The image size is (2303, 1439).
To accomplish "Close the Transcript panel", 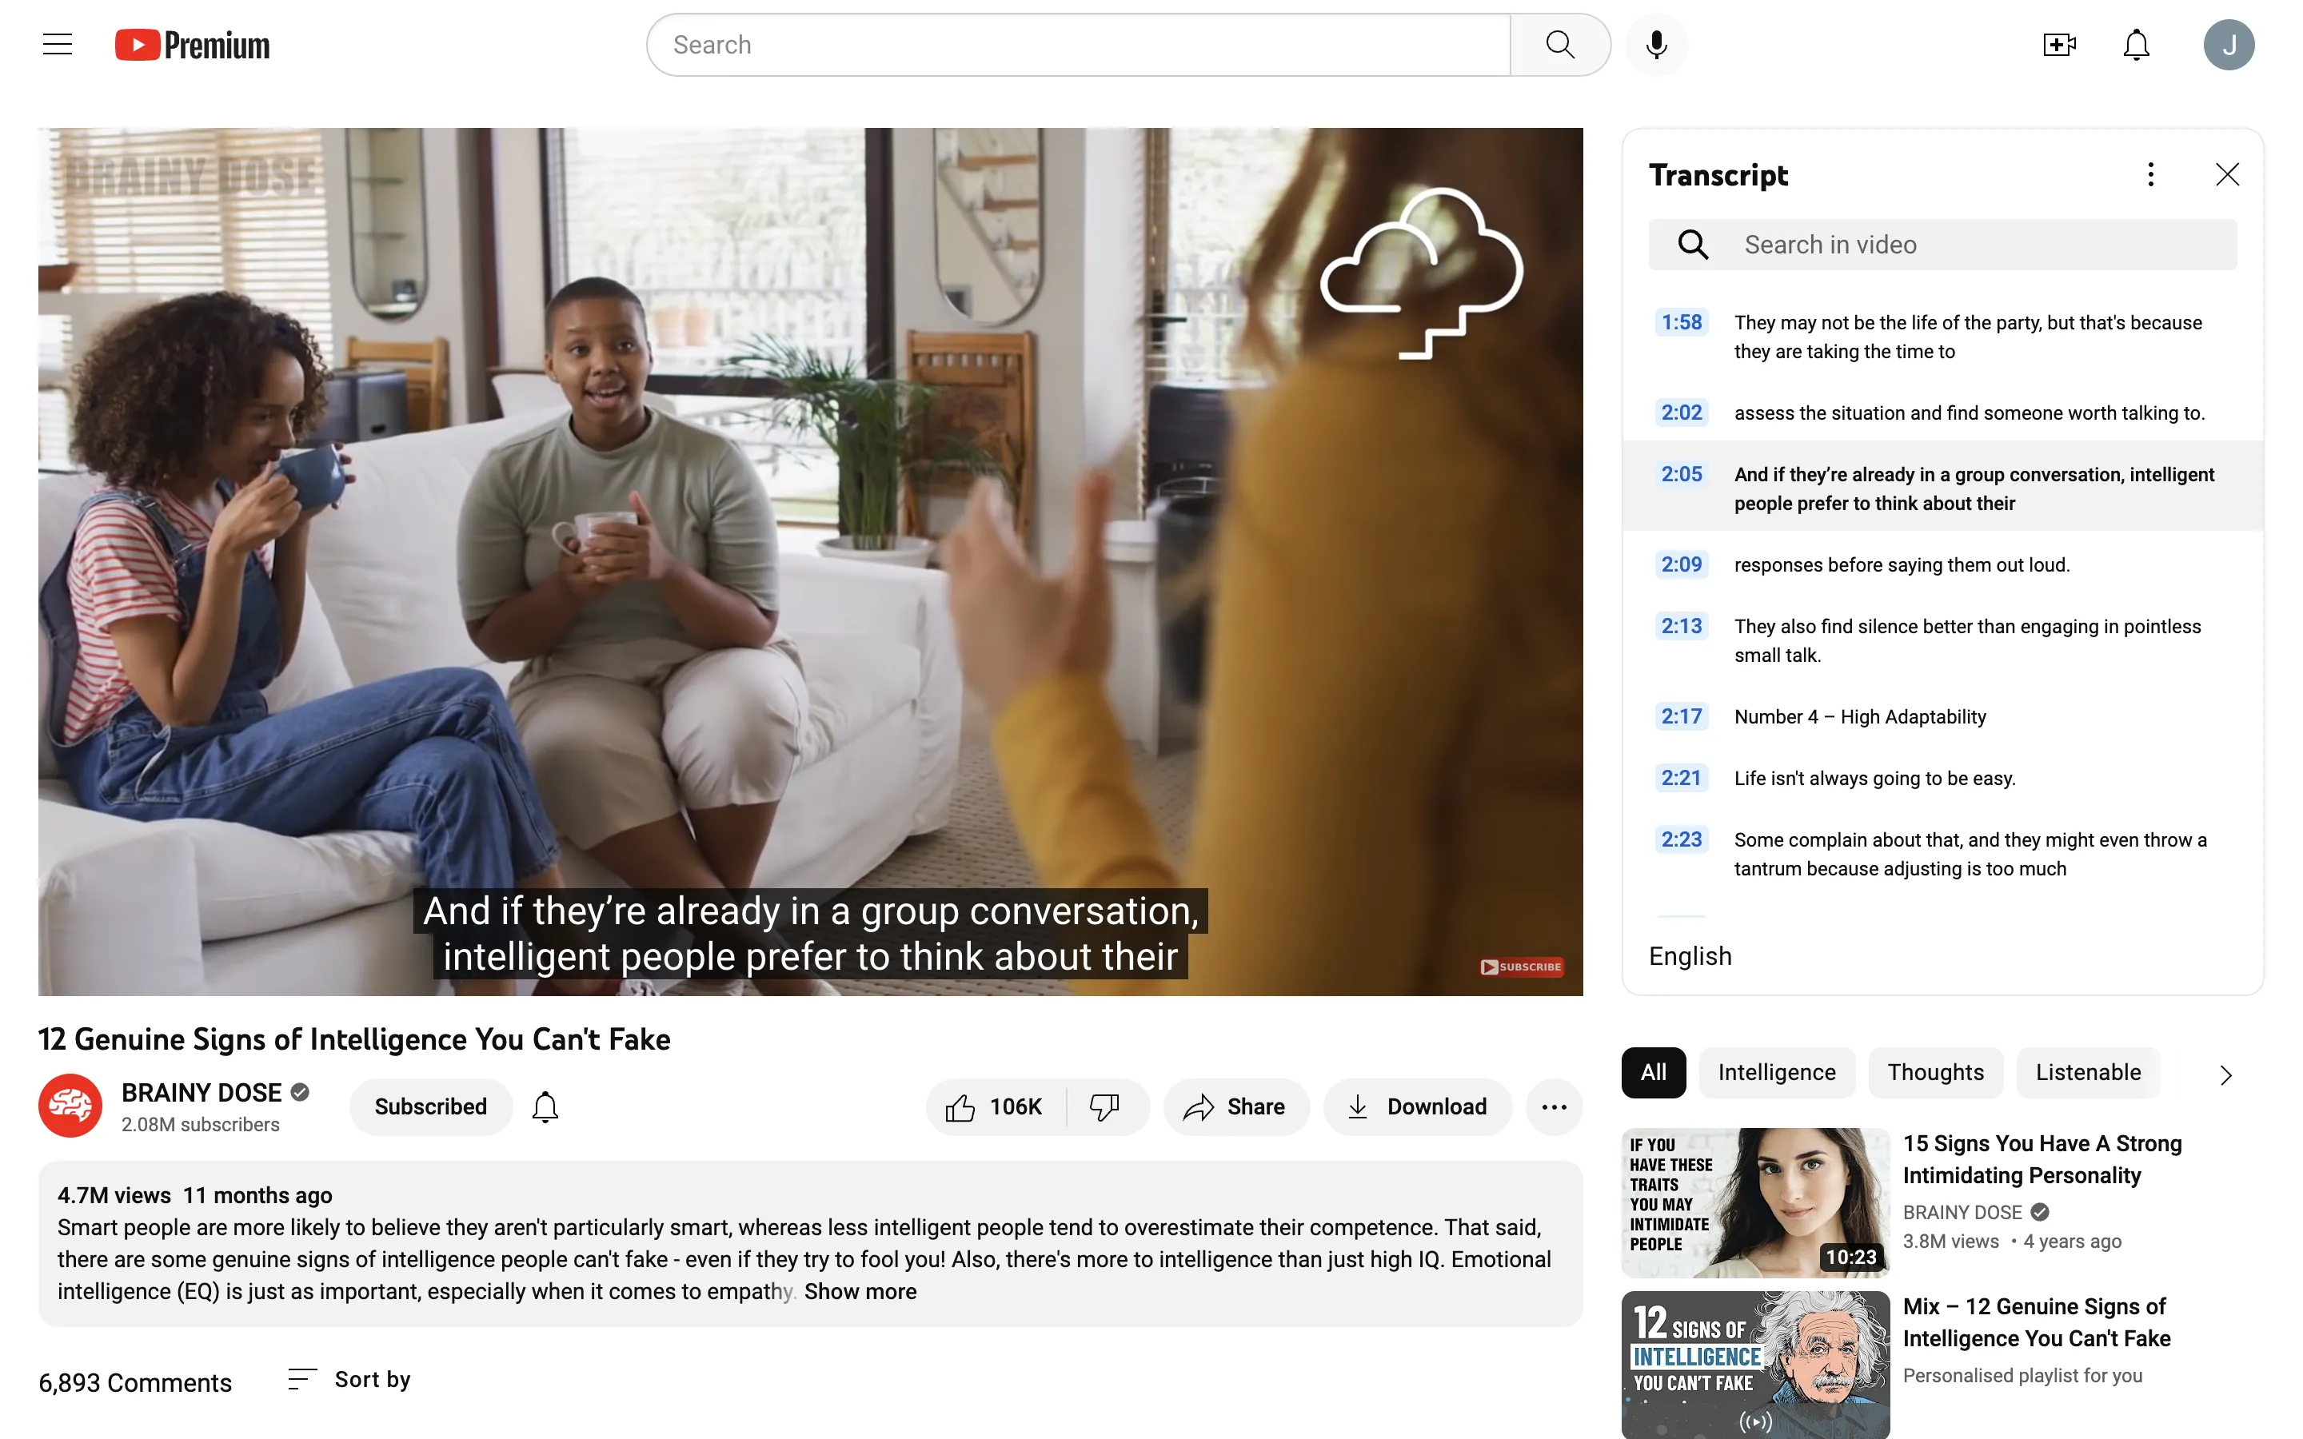I will 2227,174.
